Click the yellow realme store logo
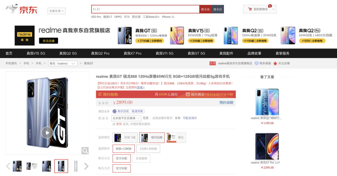337x176 pixels. click(24, 36)
